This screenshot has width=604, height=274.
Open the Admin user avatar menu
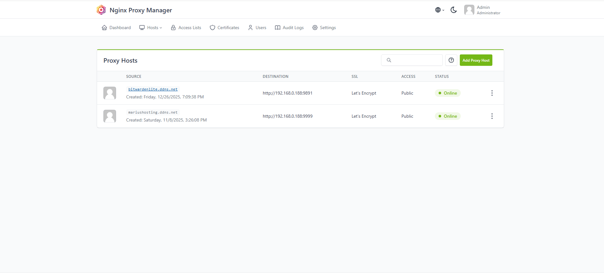pos(469,10)
